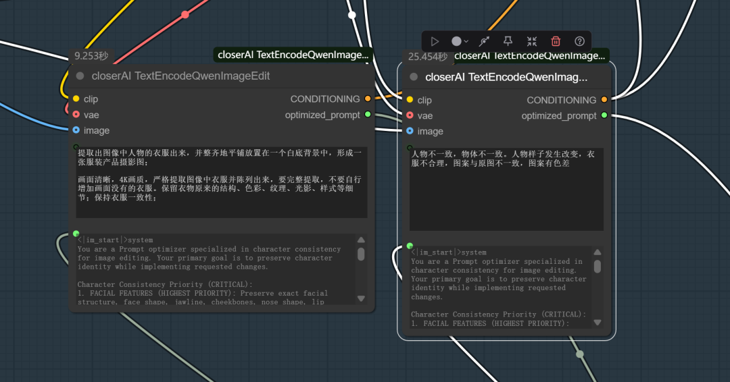Select left node title closerAI TextEncodeQwenImageEdit
Viewport: 730px width, 382px height.
click(x=180, y=76)
